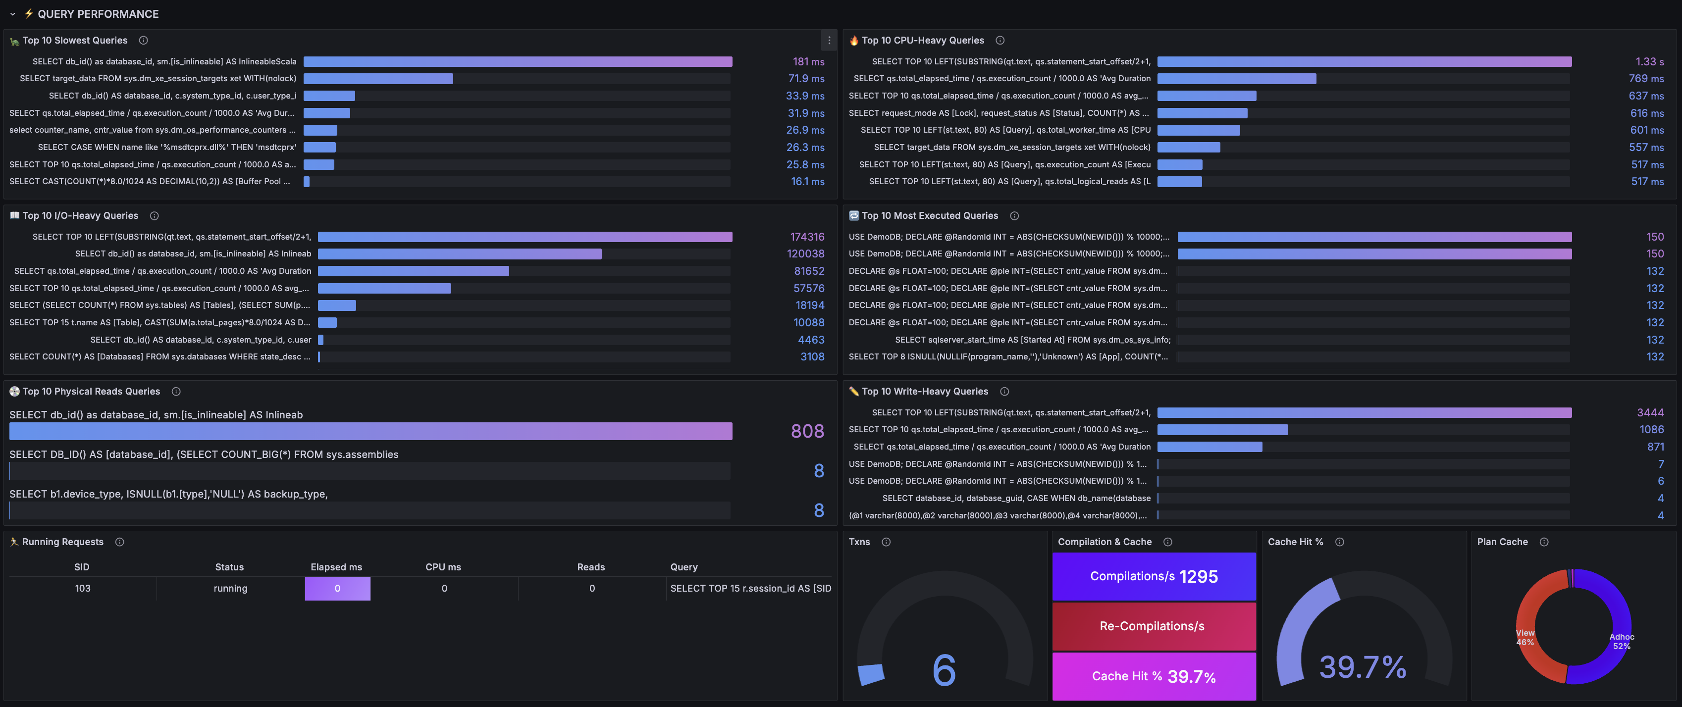1682x707 pixels.
Task: Click the QUERY PERFORMANCE row title
Action: pyautogui.click(x=98, y=14)
